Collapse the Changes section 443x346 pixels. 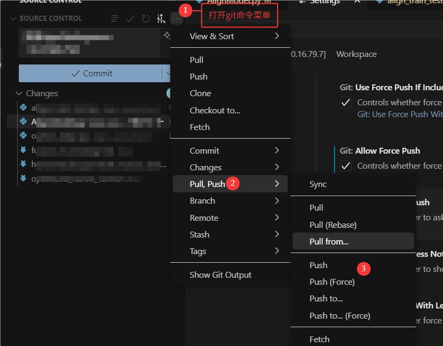coord(19,93)
